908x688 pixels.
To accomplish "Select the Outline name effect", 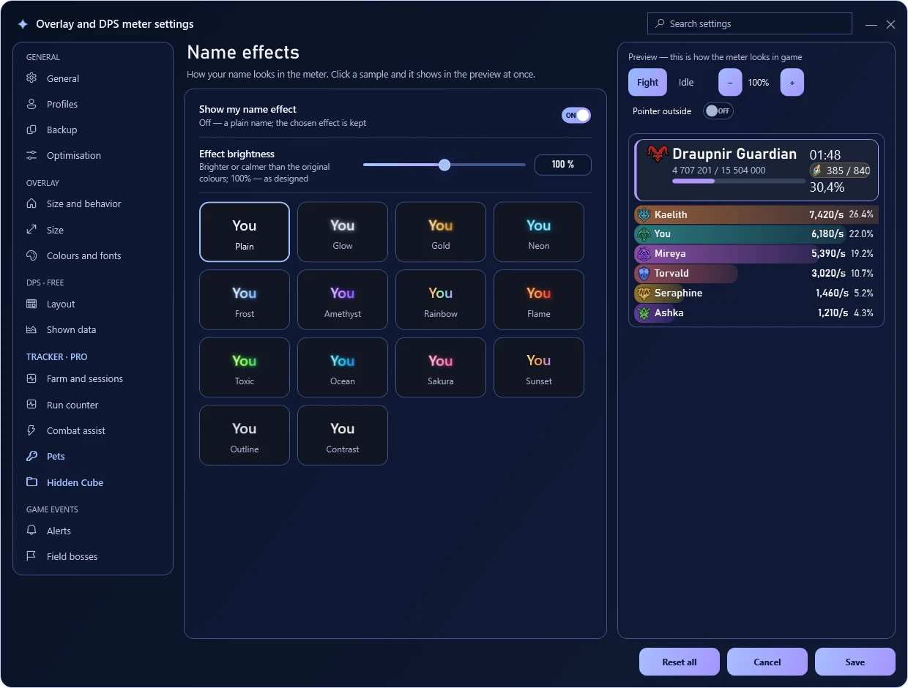I will coord(245,435).
